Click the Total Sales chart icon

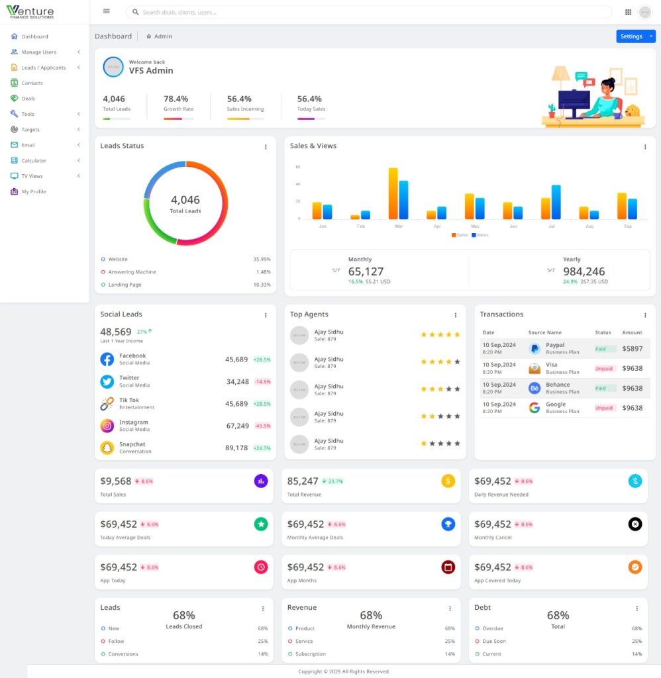tap(261, 481)
